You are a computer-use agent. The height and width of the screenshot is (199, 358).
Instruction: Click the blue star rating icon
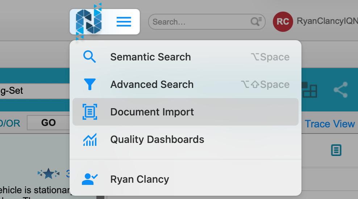(49, 174)
